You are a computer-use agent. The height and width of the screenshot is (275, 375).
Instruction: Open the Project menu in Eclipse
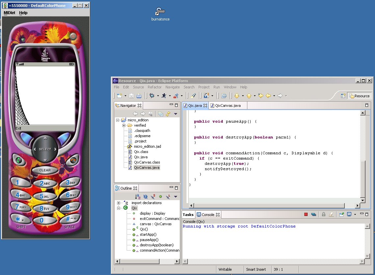[204, 87]
